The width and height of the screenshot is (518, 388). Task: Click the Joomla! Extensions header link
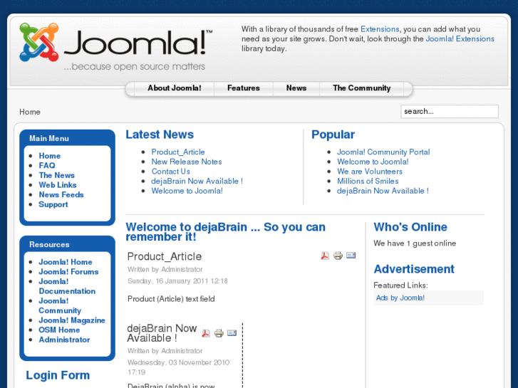click(x=460, y=38)
